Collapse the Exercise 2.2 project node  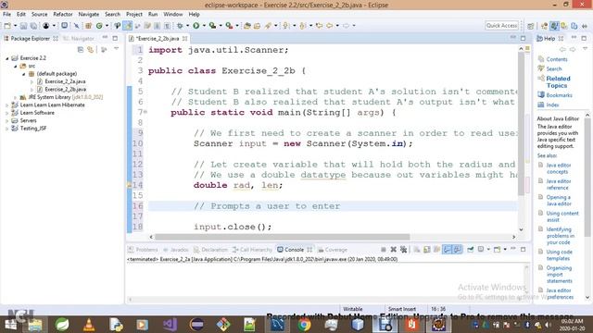(7, 58)
